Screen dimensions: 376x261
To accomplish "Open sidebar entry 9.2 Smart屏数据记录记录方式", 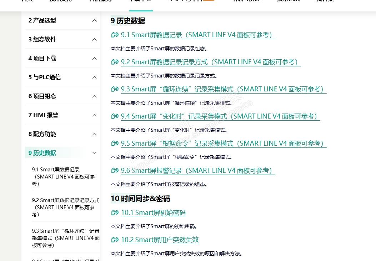I will [x=65, y=207].
